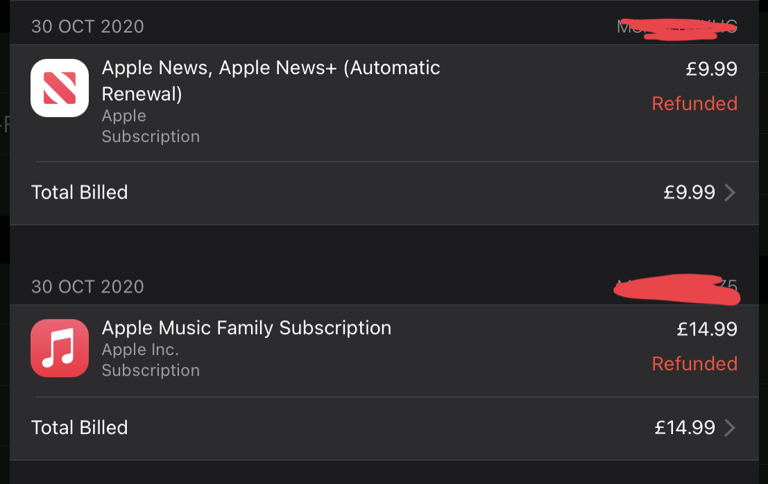Tap Apple News+ (Automatic Renewal) title

271,80
